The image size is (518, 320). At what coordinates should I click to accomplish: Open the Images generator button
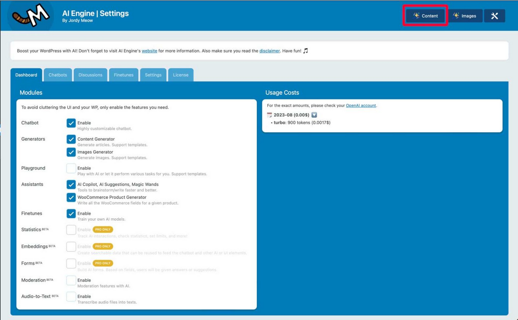[464, 16]
